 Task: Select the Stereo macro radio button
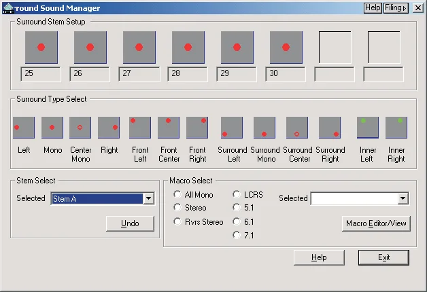[x=177, y=207]
